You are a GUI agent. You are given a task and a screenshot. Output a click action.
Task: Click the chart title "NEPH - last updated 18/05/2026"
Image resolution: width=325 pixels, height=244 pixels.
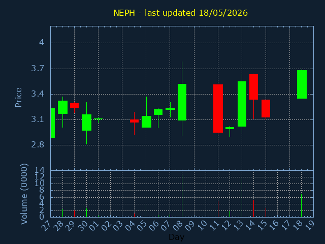(x=180, y=13)
